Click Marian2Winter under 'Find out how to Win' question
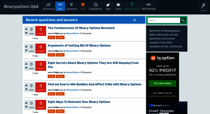The height and width of the screenshot is (114, 210). 73,90
